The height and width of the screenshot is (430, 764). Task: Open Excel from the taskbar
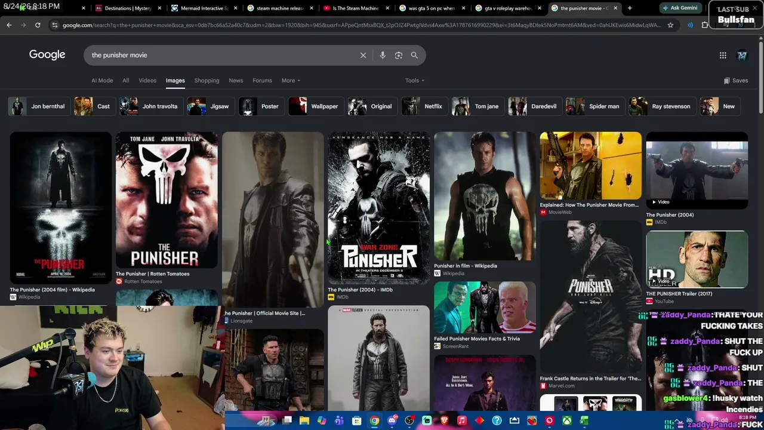[584, 420]
